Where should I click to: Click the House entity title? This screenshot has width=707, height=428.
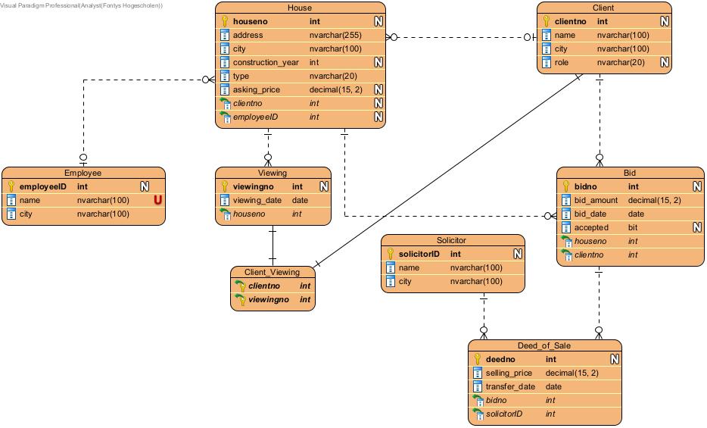[300, 8]
